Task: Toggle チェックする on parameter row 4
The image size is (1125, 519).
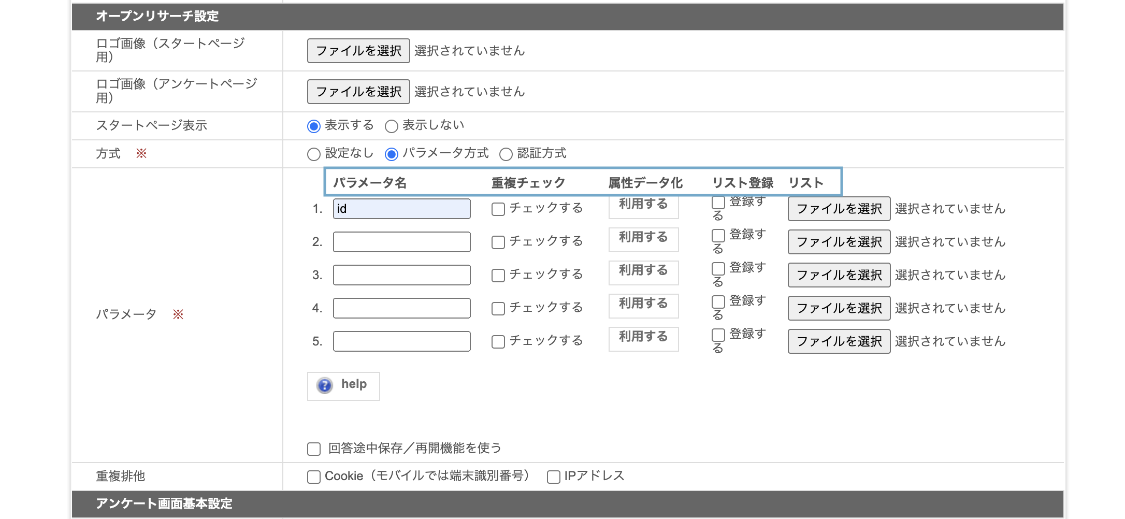Action: click(x=498, y=308)
